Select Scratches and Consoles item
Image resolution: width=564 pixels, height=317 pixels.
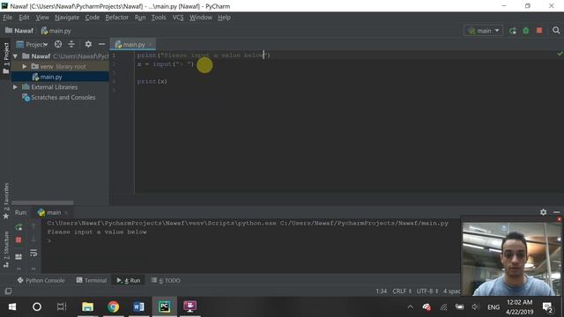tap(59, 97)
